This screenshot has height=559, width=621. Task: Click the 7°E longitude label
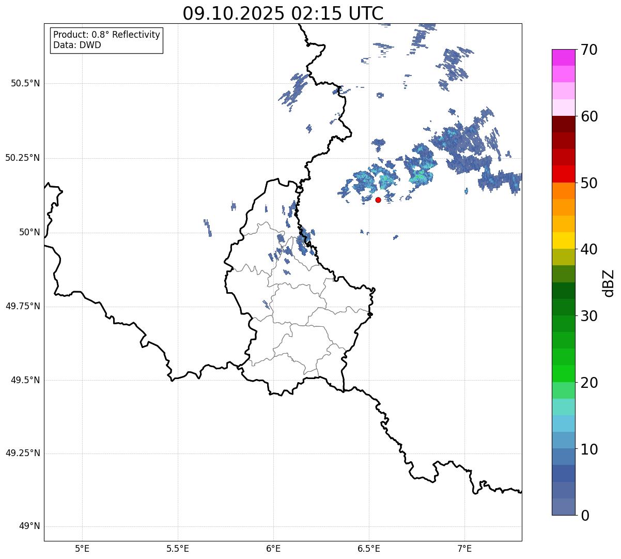pyautogui.click(x=464, y=548)
